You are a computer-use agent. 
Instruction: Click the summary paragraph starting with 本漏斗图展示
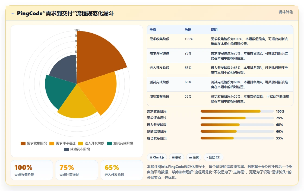point(220,172)
